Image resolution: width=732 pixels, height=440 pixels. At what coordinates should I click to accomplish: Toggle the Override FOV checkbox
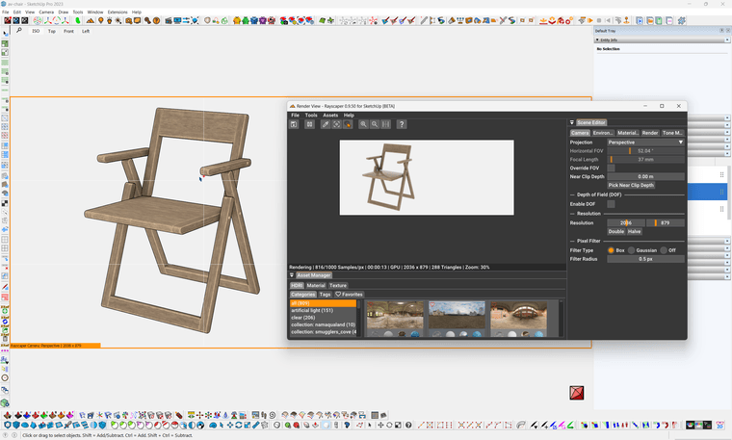click(x=611, y=168)
